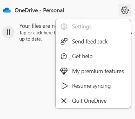The height and width of the screenshot is (119, 135).
Task: Click the circular sync paused icon
Action: pyautogui.click(x=9, y=32)
